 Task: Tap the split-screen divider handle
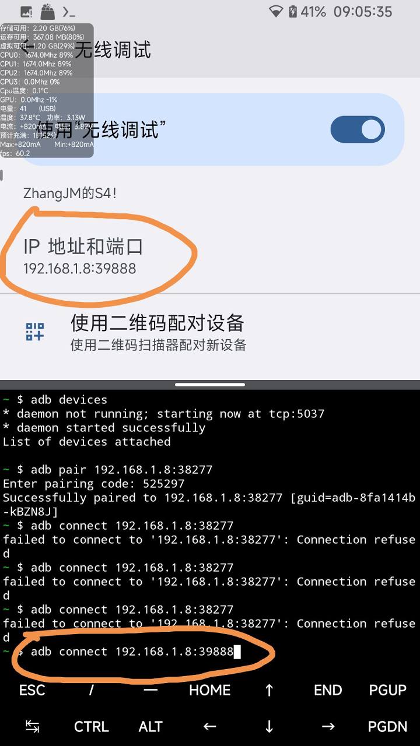[x=210, y=385]
